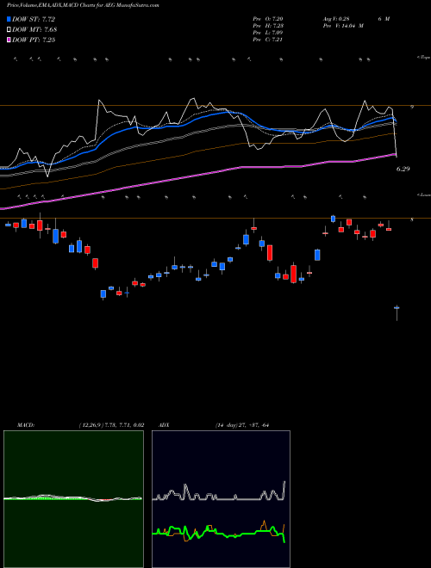Click the 'Pre L: 7.09' low value
Viewport: 431px width, 568px height.
coord(268,33)
